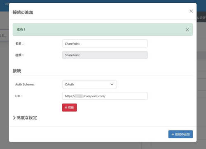Close the 接続の追加 dialog with X
The height and width of the screenshot is (149, 206).
(191, 11)
